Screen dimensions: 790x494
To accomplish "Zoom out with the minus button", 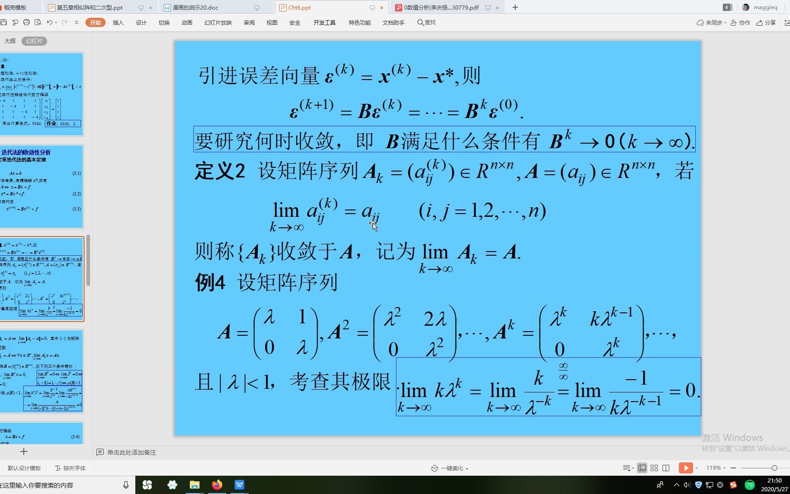I will click(x=733, y=468).
